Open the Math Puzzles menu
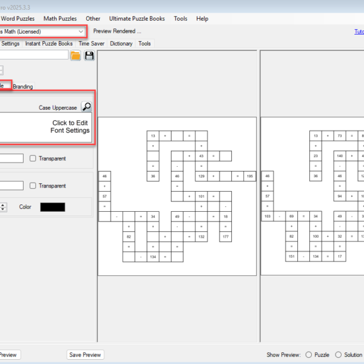The height and width of the screenshot is (364, 364). click(60, 19)
